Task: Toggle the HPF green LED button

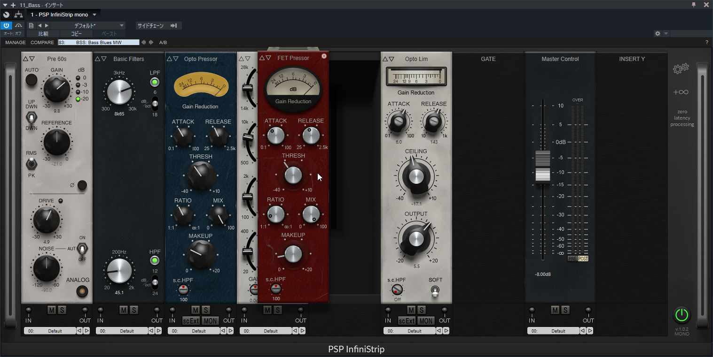Action: 155,260
